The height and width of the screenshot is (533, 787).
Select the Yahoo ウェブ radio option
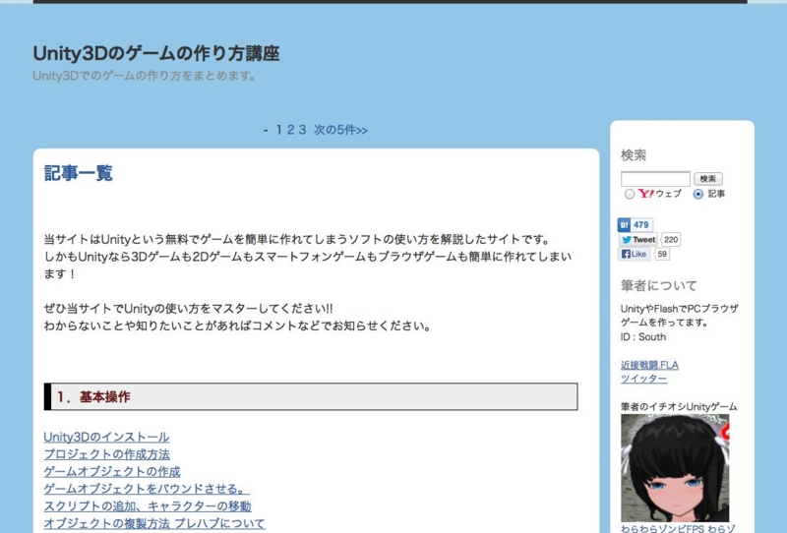pos(630,195)
